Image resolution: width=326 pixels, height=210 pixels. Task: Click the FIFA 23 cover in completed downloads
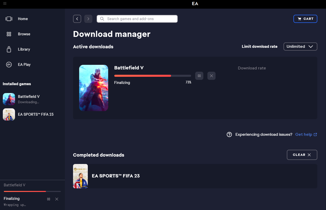[80, 176]
